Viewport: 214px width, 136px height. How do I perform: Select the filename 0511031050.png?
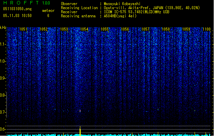[17, 9]
